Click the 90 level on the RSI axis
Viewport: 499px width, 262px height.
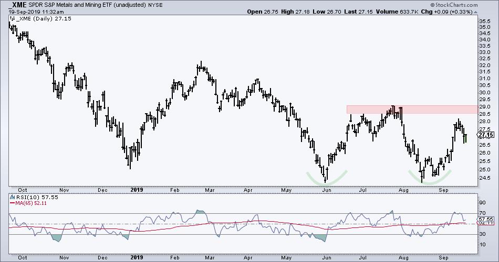[482, 203]
